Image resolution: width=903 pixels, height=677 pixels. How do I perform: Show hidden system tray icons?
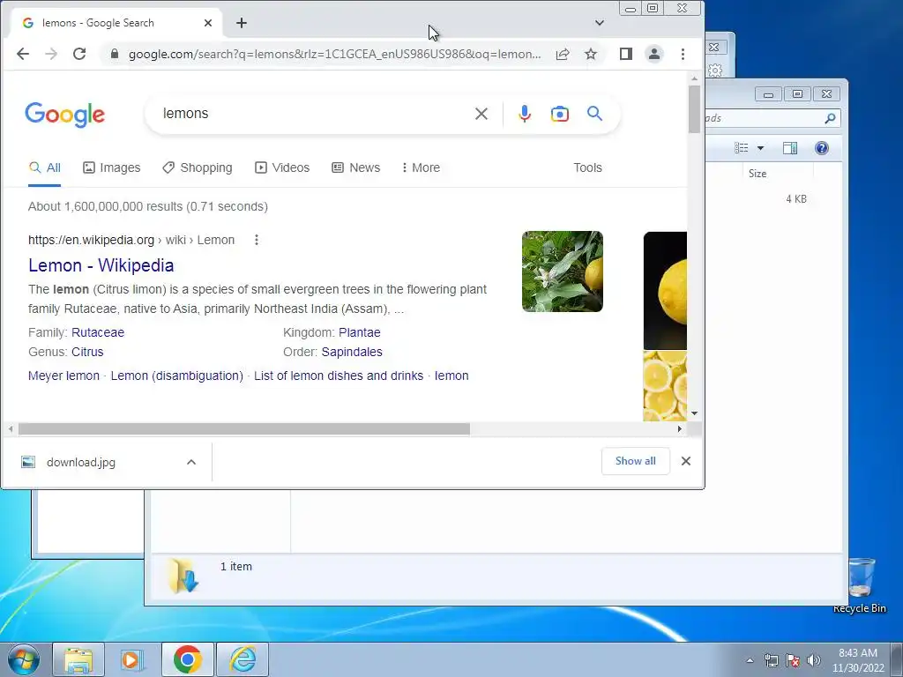tap(750, 660)
